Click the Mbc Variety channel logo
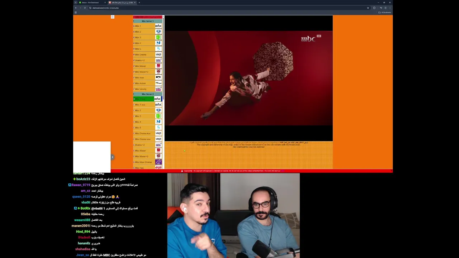 click(x=158, y=89)
